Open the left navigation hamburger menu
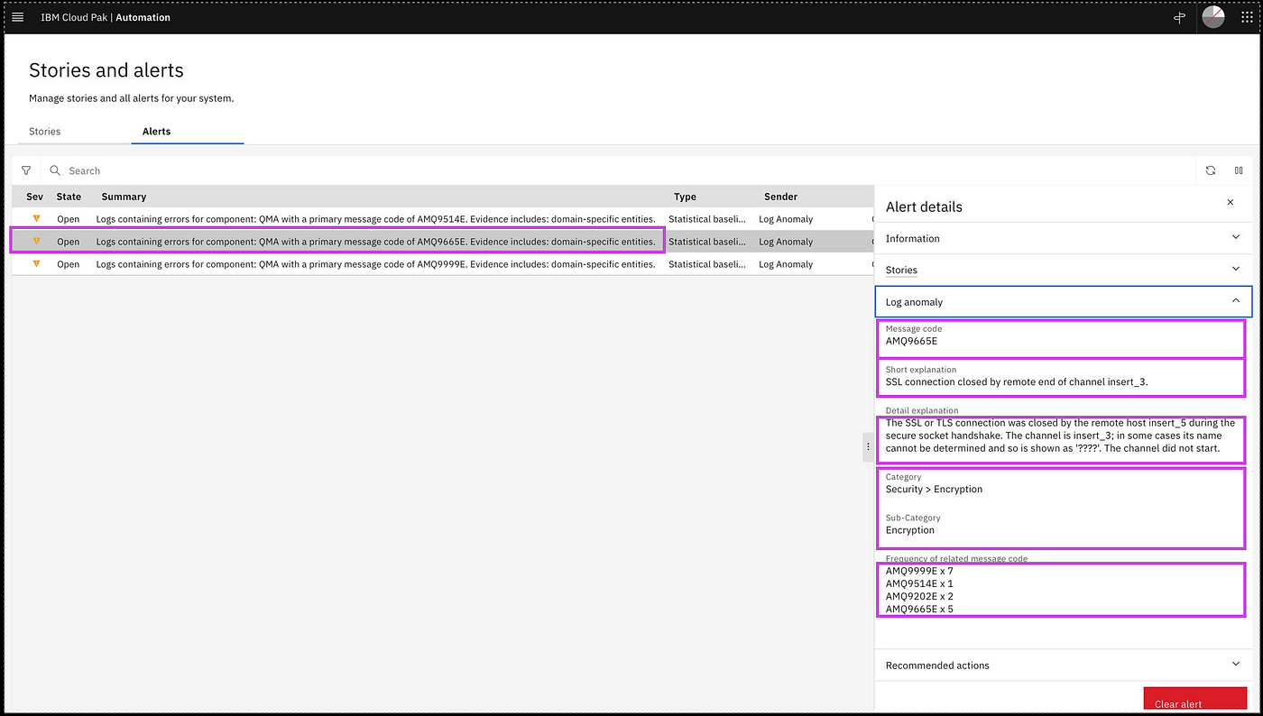This screenshot has height=716, width=1263. click(x=17, y=16)
